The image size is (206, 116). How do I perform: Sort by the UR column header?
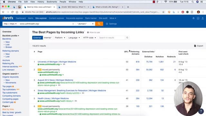click(126, 52)
